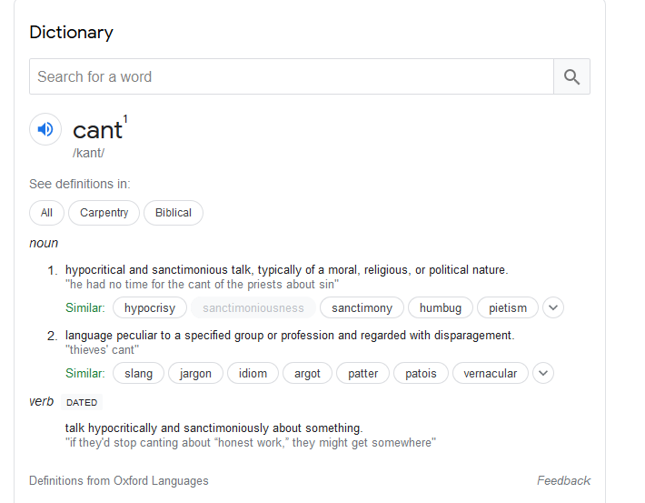Image resolution: width=645 pixels, height=503 pixels.
Task: Select the humbug synonym chip
Action: (441, 307)
